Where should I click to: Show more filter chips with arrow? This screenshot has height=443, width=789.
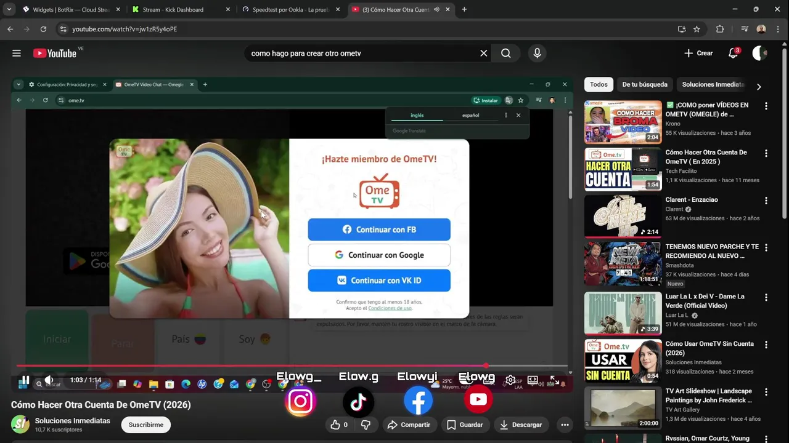pyautogui.click(x=759, y=86)
